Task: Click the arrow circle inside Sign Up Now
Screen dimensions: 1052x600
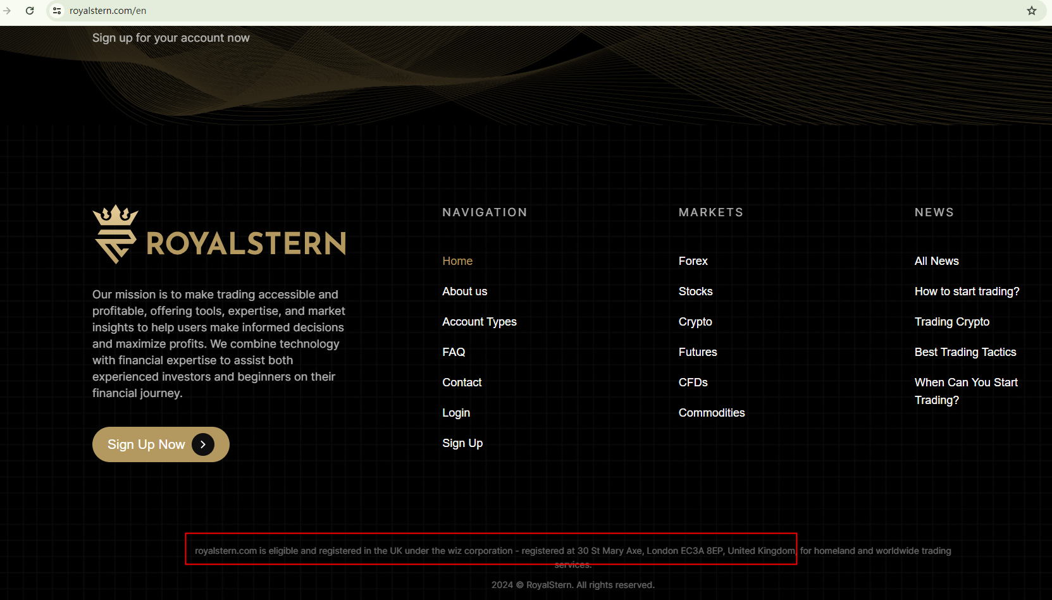Action: point(203,444)
